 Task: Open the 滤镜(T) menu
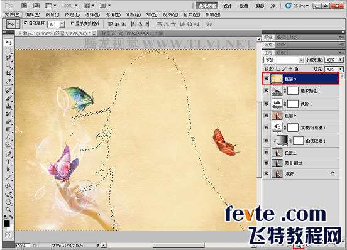113,14
